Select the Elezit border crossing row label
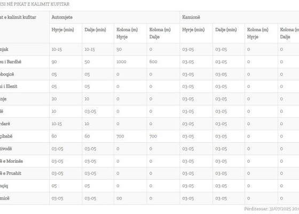Viewport: 299px width, 214px height. point(9,86)
